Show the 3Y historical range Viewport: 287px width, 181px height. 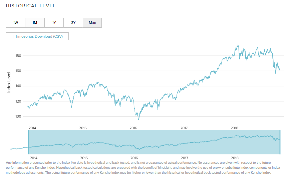tap(73, 23)
